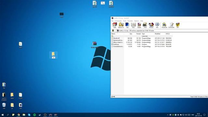Open the Help menu
Viewport: 208px width, 117px height.
point(142,21)
